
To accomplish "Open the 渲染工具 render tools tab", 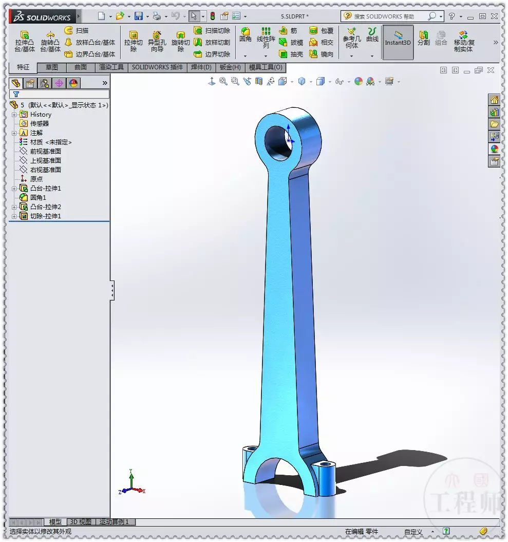I will click(x=111, y=67).
